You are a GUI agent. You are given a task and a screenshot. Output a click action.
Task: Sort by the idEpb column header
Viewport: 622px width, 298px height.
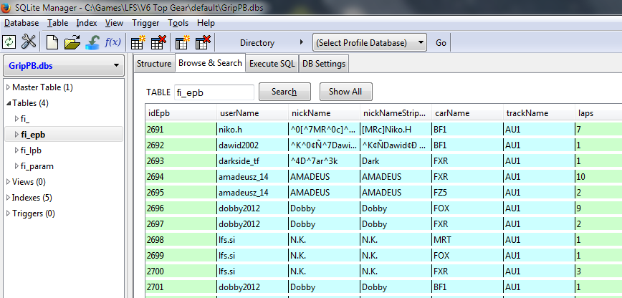pos(181,113)
